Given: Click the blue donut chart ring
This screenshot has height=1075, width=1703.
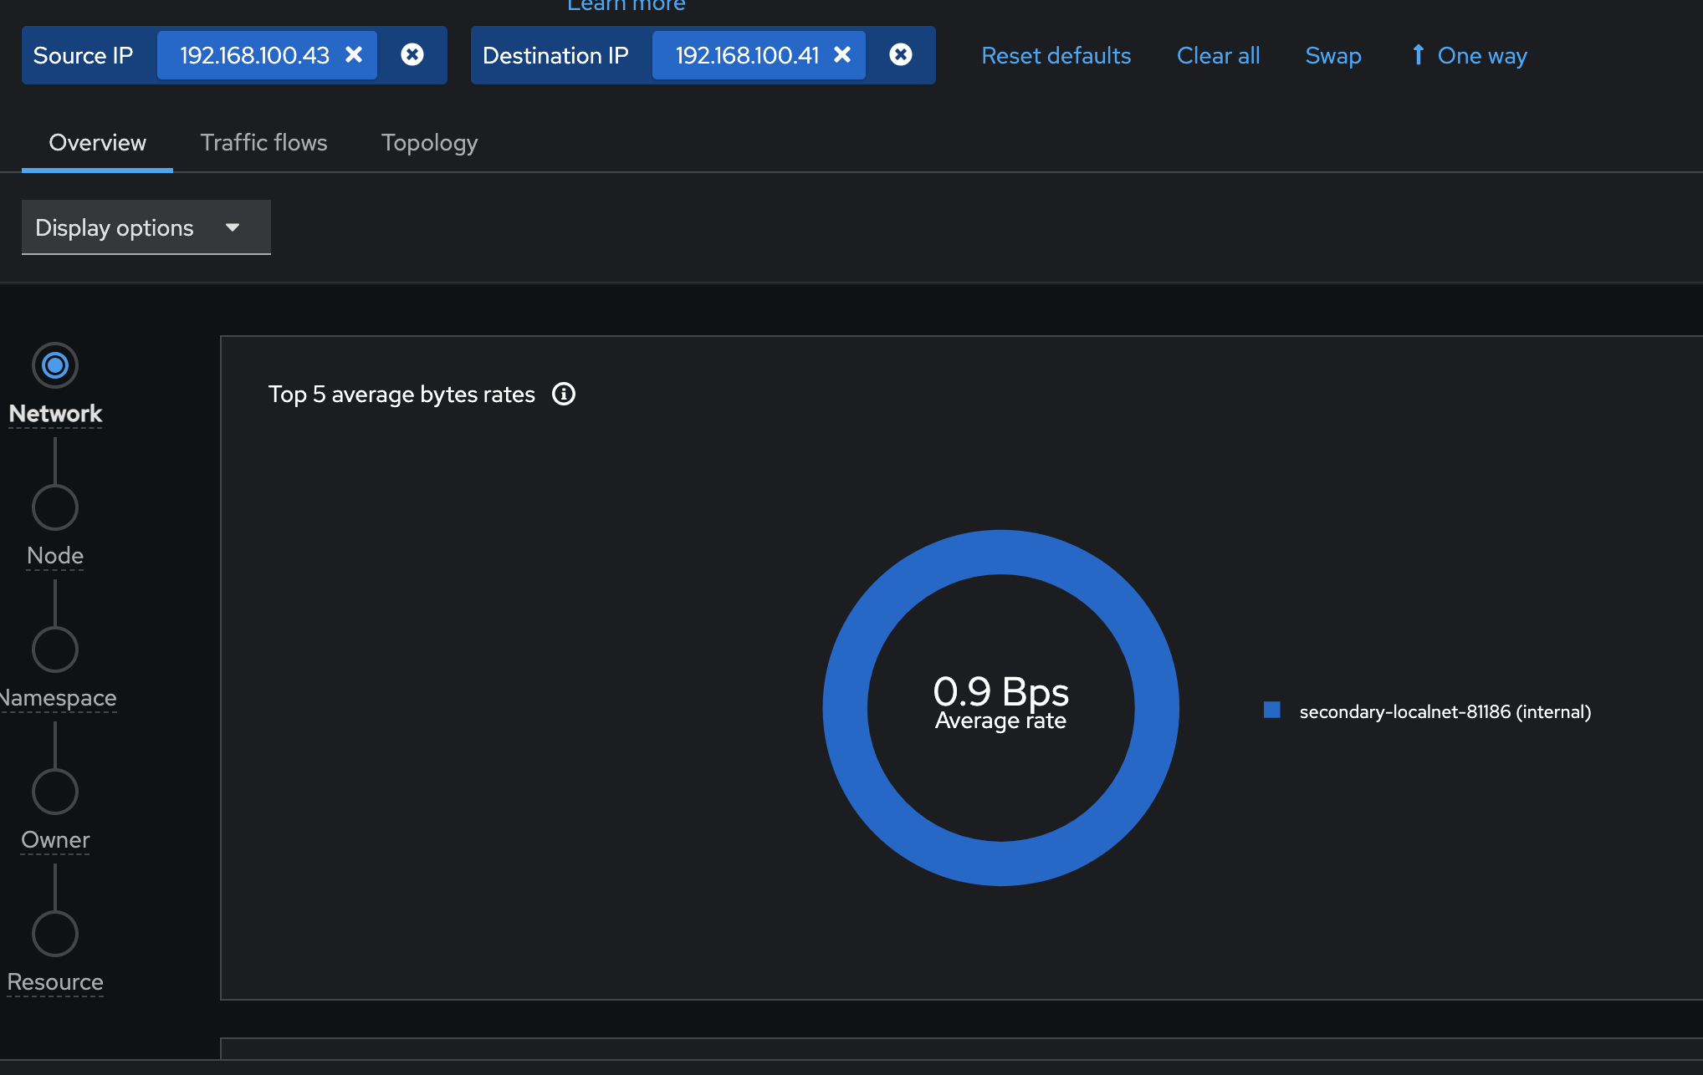Looking at the screenshot, I should 1001,552.
